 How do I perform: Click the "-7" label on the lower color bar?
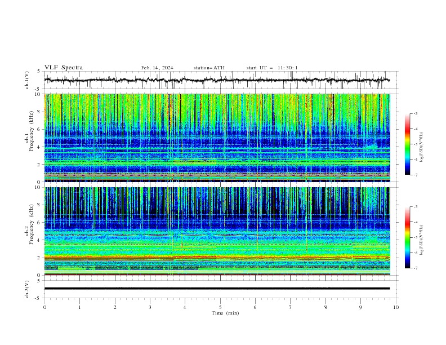[416, 268]
